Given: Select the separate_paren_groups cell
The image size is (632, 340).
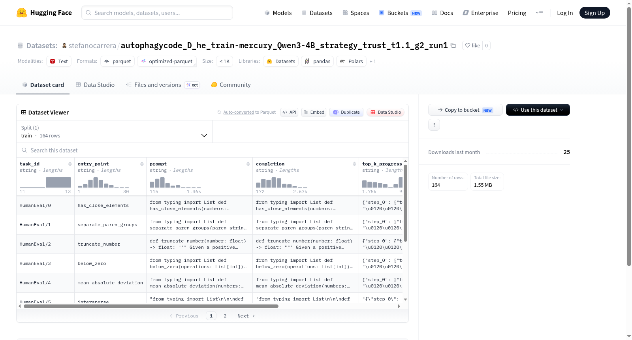Looking at the screenshot, I should [110, 225].
